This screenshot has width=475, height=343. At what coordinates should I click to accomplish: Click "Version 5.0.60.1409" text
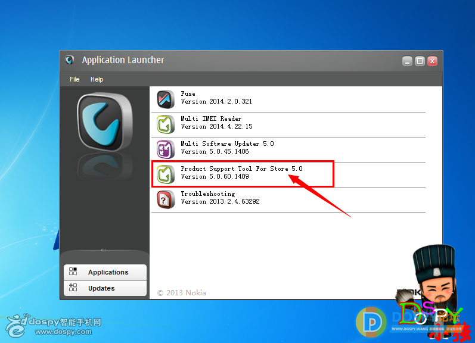215,176
